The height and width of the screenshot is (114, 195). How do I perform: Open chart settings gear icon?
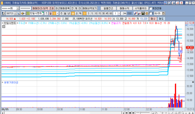coord(147,13)
